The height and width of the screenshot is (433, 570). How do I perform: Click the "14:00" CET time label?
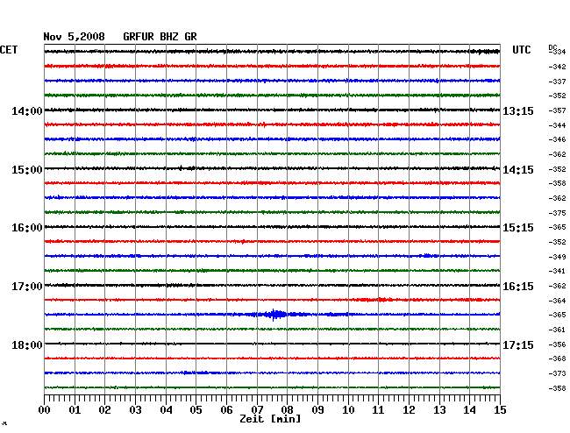point(27,110)
